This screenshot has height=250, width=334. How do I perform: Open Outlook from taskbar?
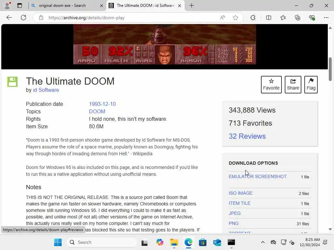pyautogui.click(x=217, y=242)
